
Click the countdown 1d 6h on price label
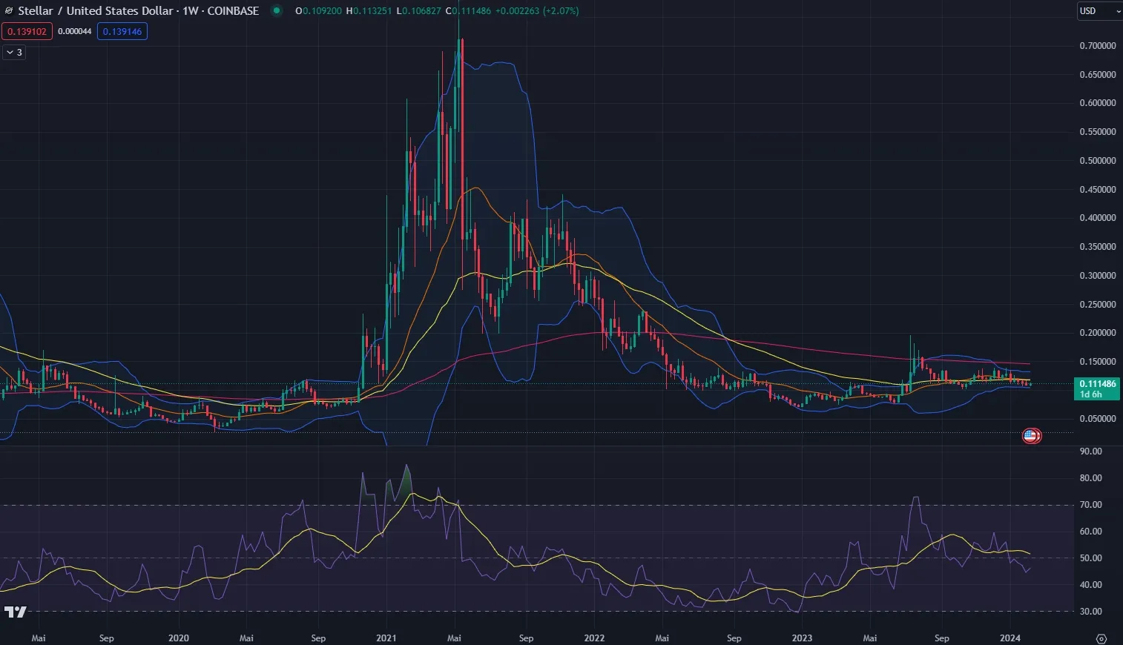point(1090,394)
